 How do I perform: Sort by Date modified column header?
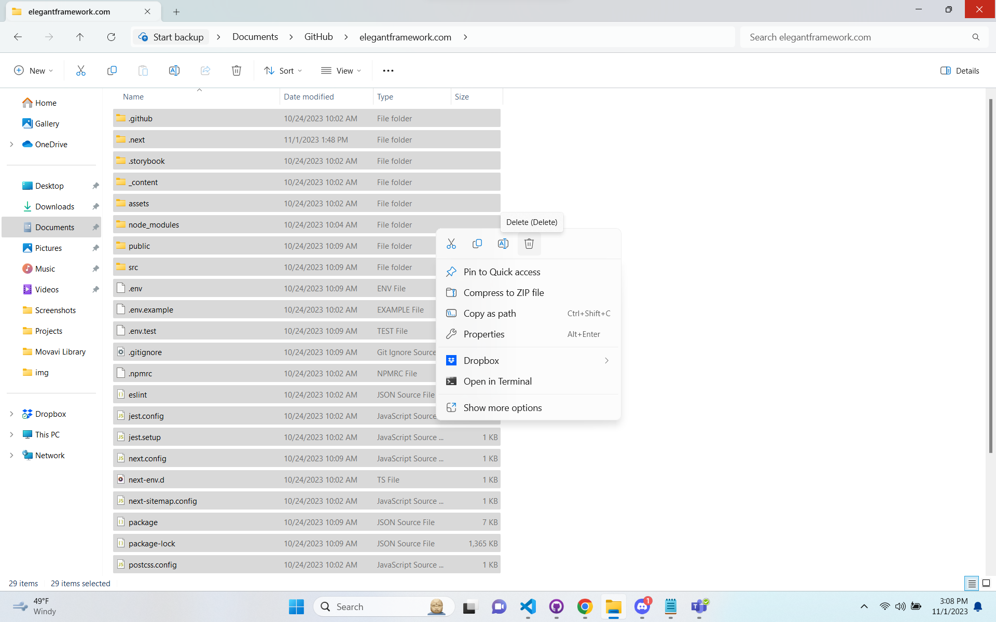tap(327, 97)
